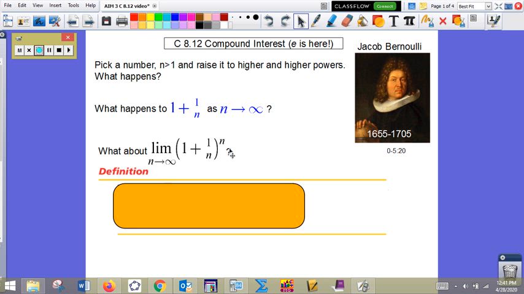Image resolution: width=524 pixels, height=294 pixels.
Task: Open the Switch Profile icon
Action: point(23,21)
